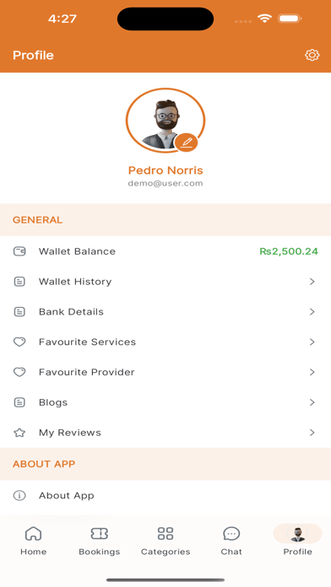
Task: Tap the chevron beside My Reviews
Action: [312, 433]
